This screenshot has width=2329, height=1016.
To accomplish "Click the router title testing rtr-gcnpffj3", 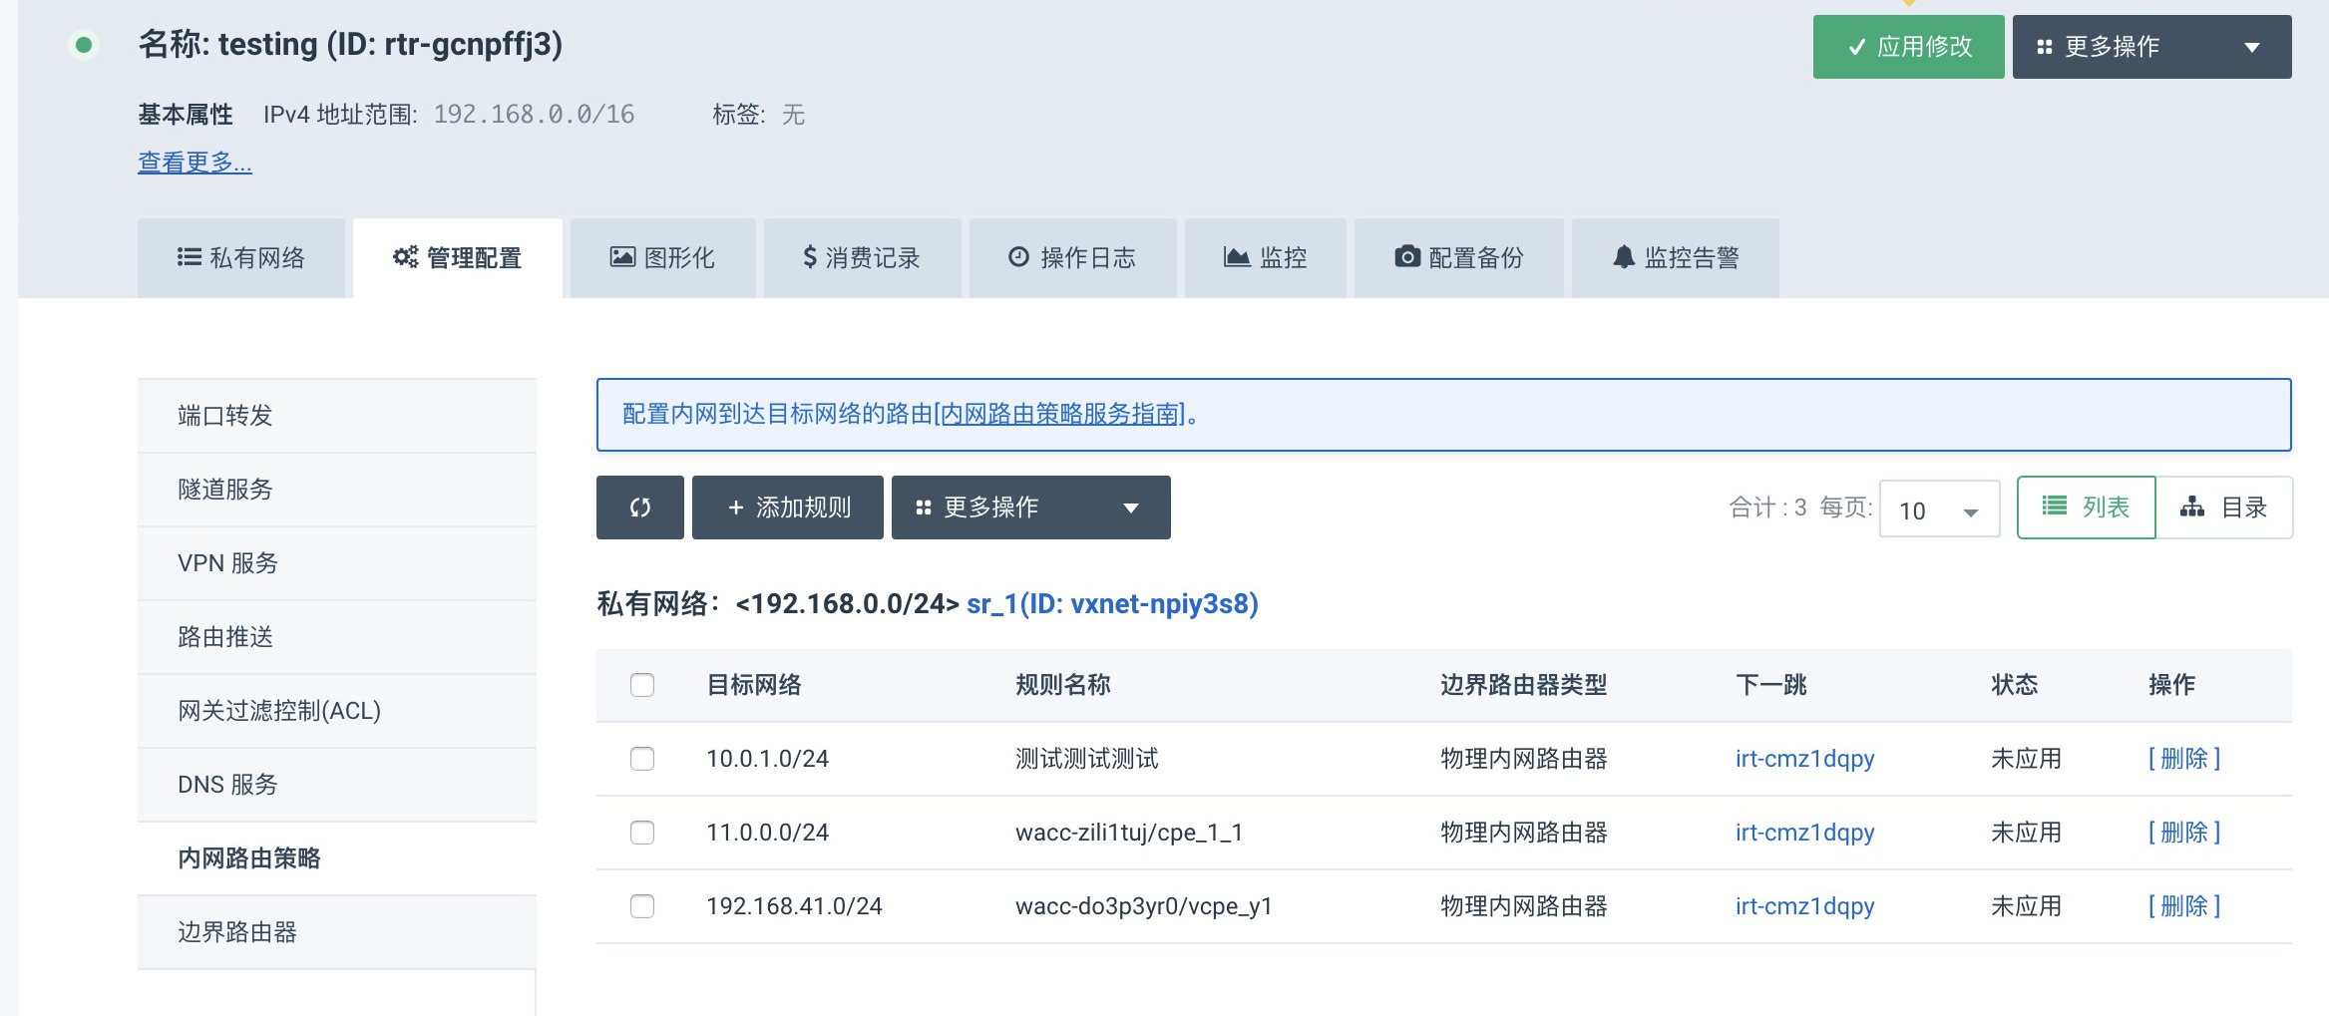I will tap(350, 45).
